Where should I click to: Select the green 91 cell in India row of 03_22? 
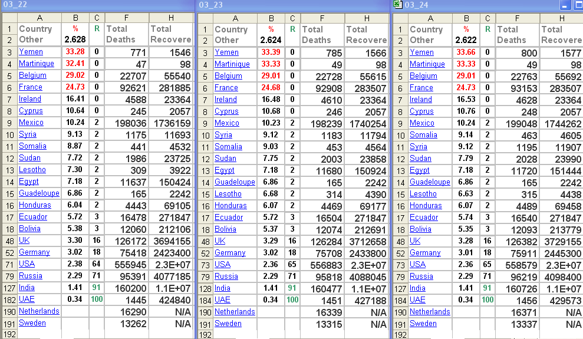pyautogui.click(x=97, y=287)
